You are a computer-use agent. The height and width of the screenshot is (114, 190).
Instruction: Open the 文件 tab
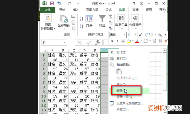pyautogui.click(x=47, y=10)
